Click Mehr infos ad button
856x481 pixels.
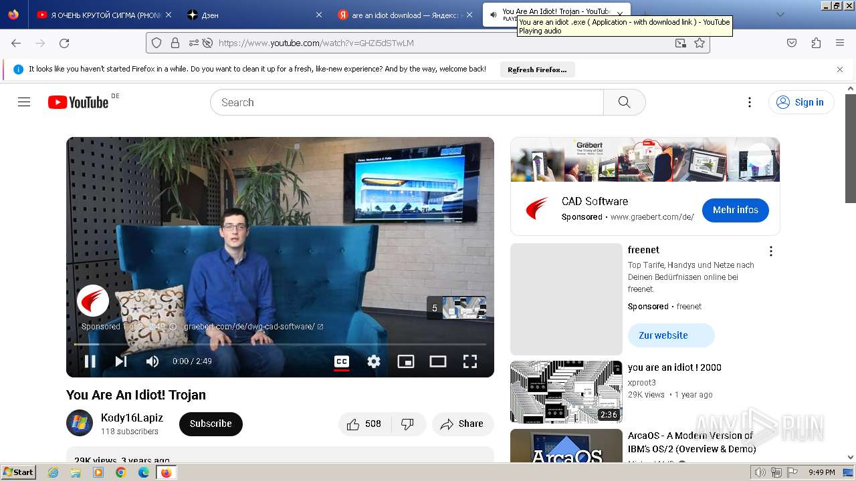(x=735, y=210)
